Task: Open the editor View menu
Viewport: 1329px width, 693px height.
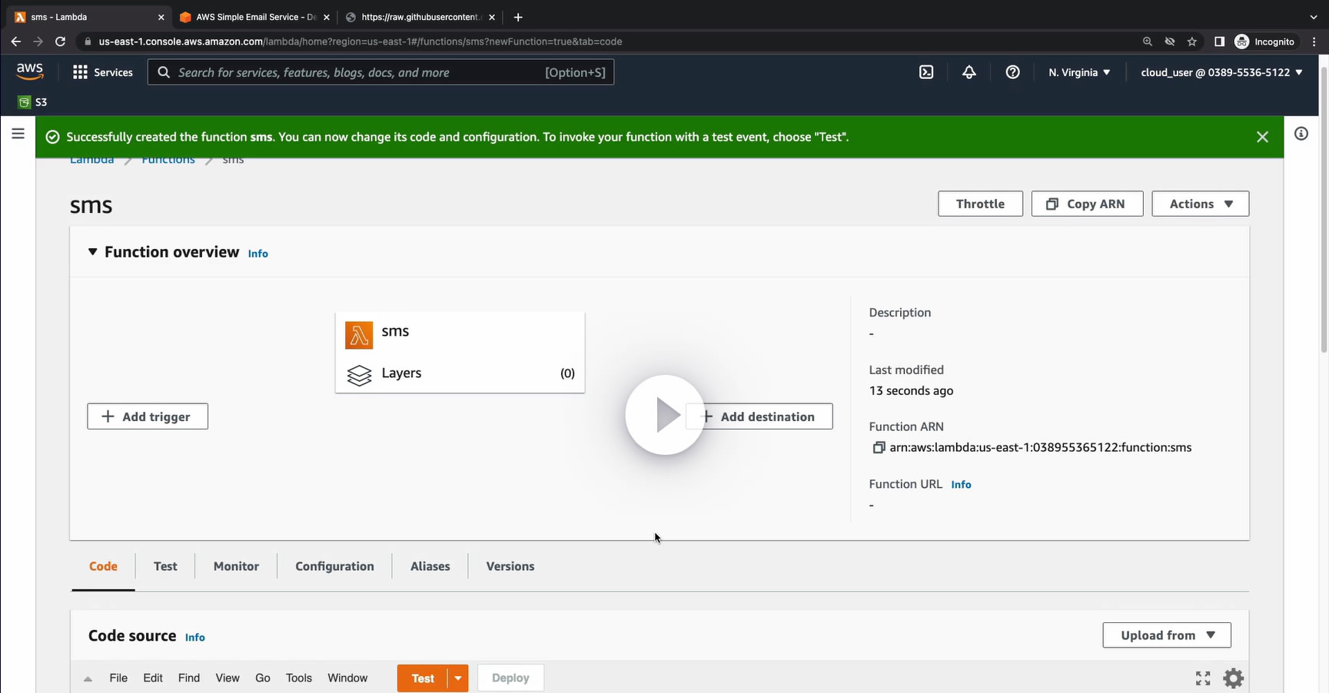Action: [228, 678]
